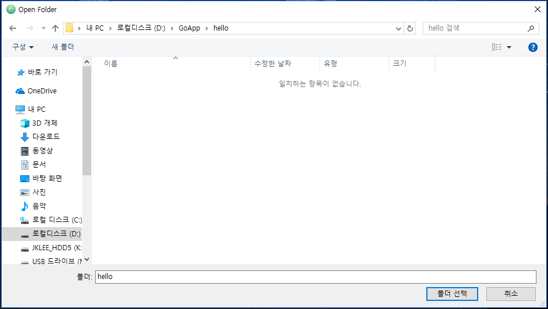
Task: Click the 취소 button
Action: point(511,293)
